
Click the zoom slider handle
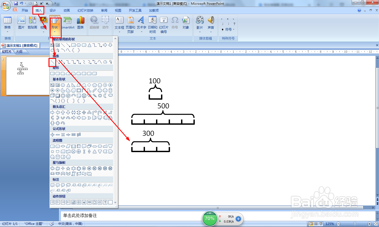pyautogui.click(x=355, y=224)
